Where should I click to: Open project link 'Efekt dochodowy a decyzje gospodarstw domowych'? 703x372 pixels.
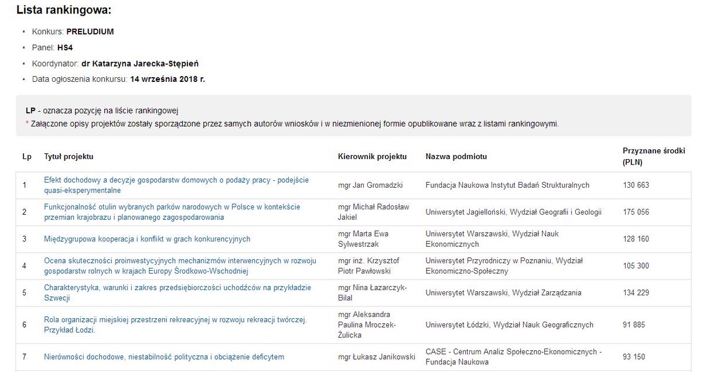point(176,185)
